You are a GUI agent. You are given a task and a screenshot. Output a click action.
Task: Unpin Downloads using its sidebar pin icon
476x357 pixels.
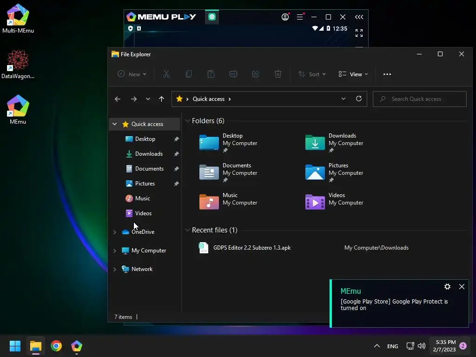(x=176, y=154)
